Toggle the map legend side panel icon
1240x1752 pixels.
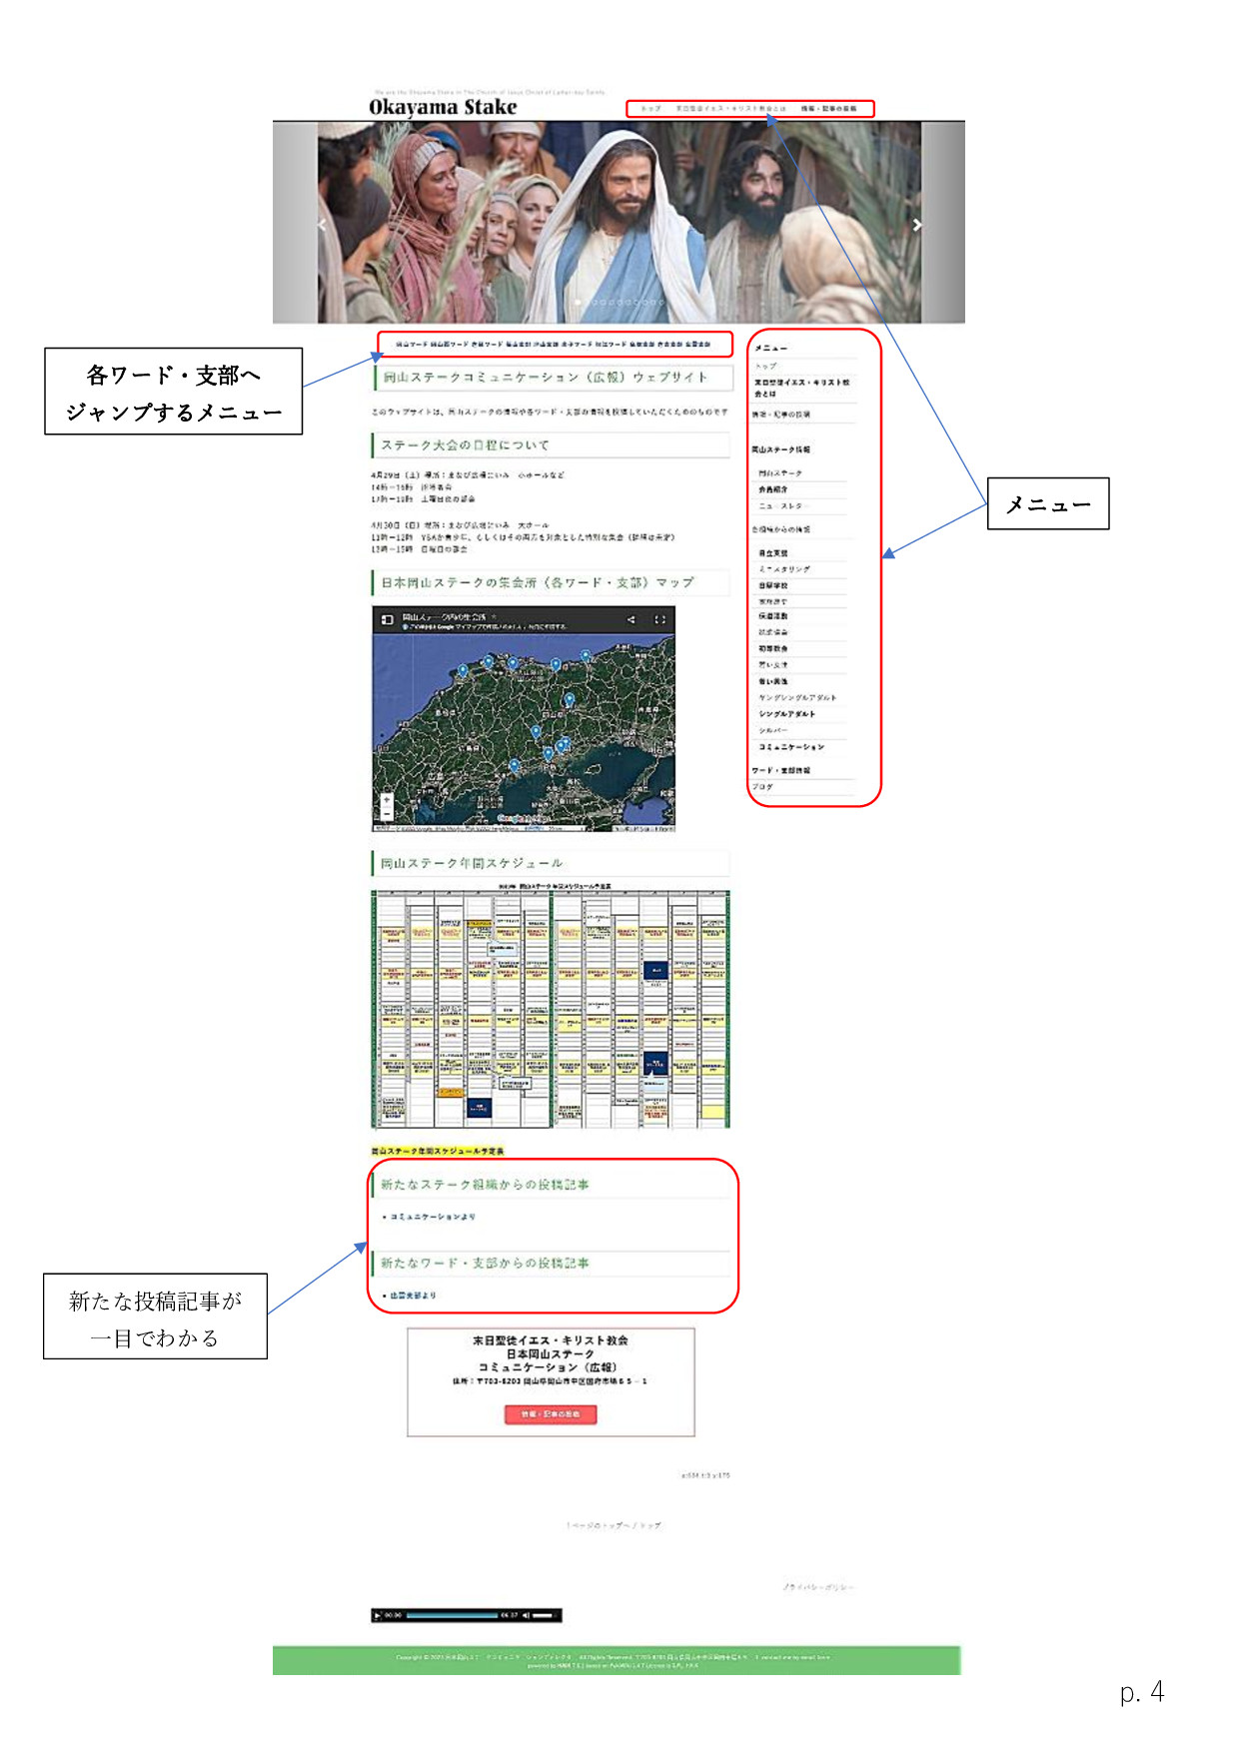387,620
